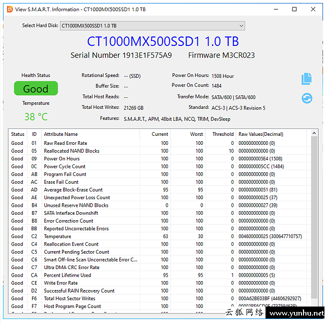This screenshot has height=324, width=326.
Task: Click the green Good health status badge
Action: (x=36, y=88)
